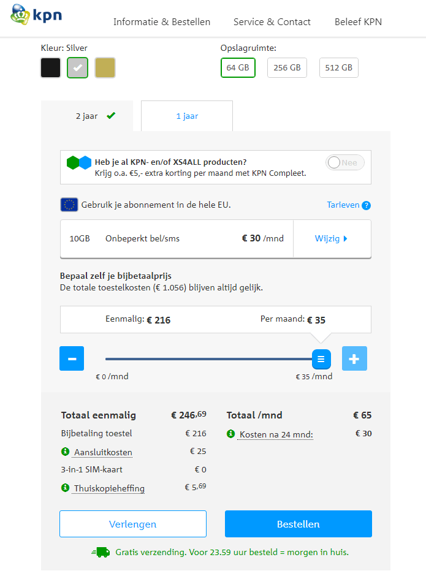Increase monthly payment with plus button
The height and width of the screenshot is (579, 426).
coord(354,358)
